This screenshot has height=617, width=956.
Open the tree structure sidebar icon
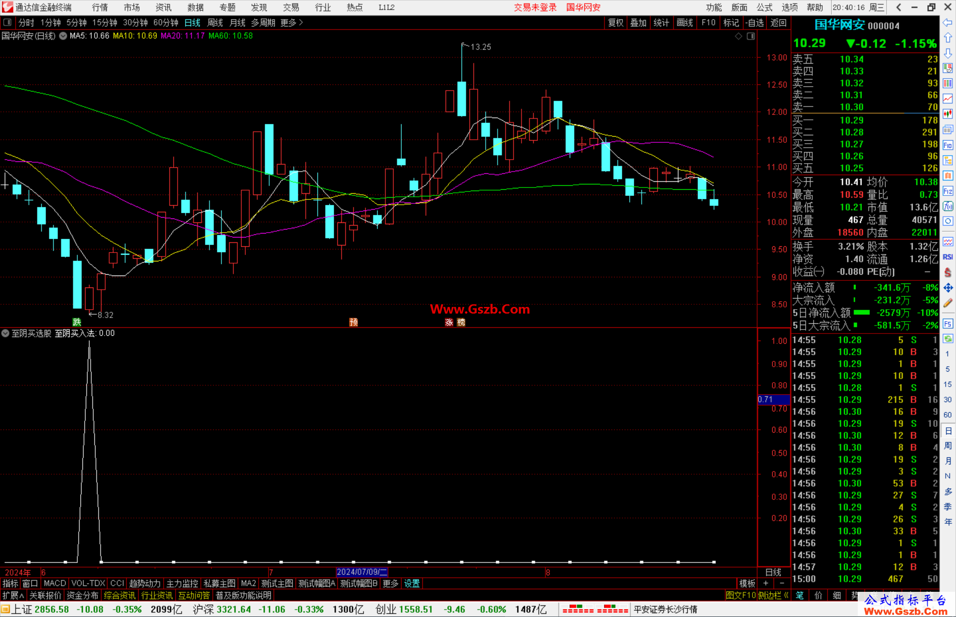click(948, 160)
